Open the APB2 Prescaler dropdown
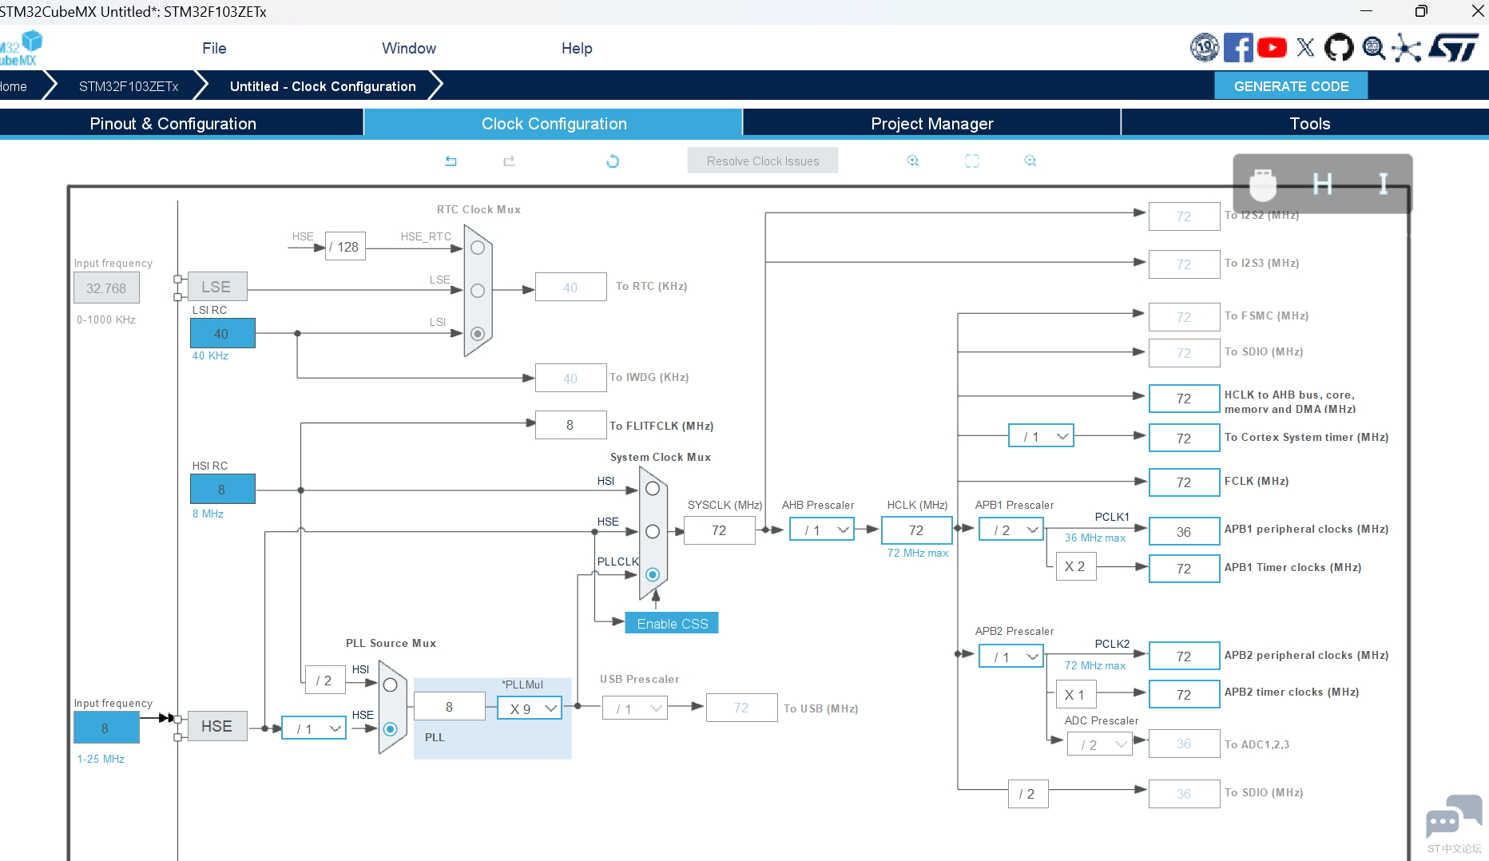This screenshot has width=1489, height=861. click(x=1011, y=657)
